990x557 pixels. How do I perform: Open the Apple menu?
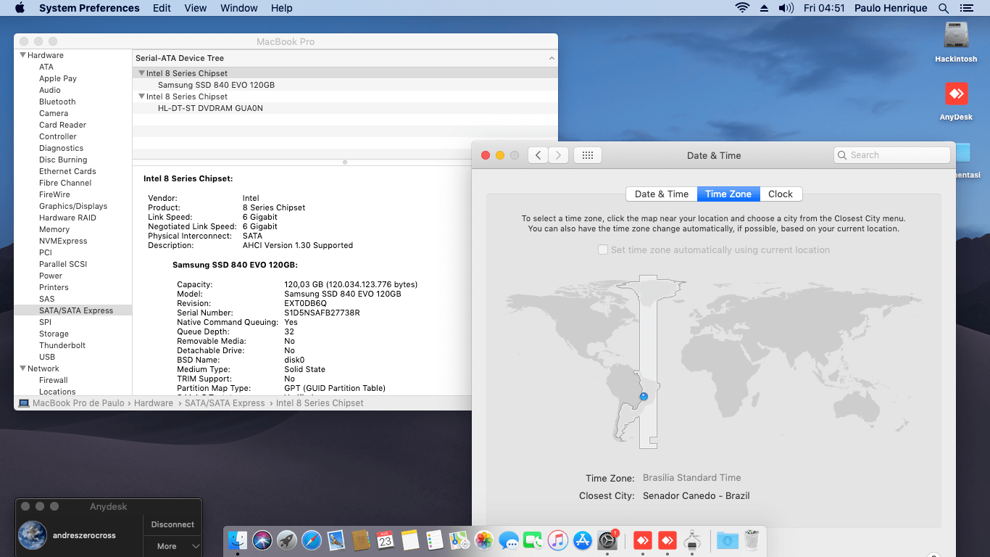[x=20, y=8]
